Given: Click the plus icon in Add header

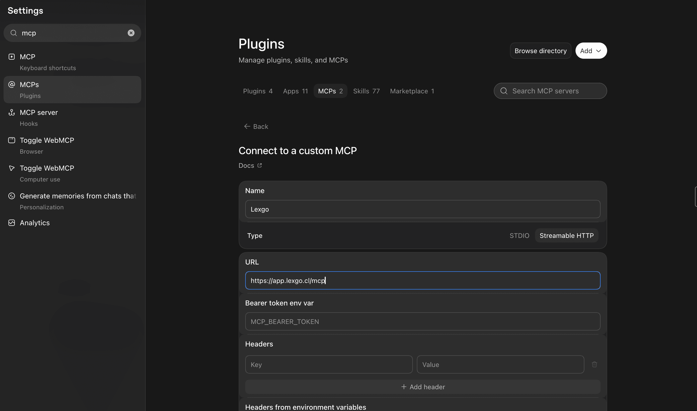Looking at the screenshot, I should click(x=404, y=387).
